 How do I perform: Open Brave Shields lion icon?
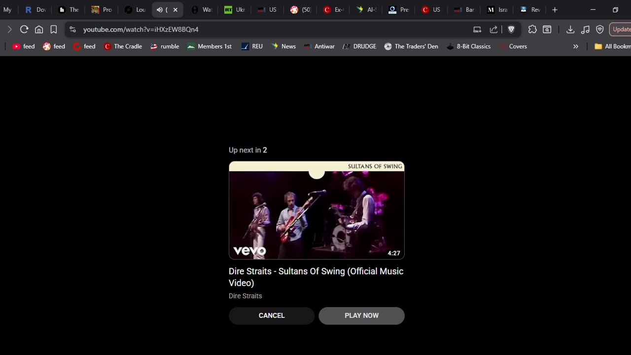[511, 30]
